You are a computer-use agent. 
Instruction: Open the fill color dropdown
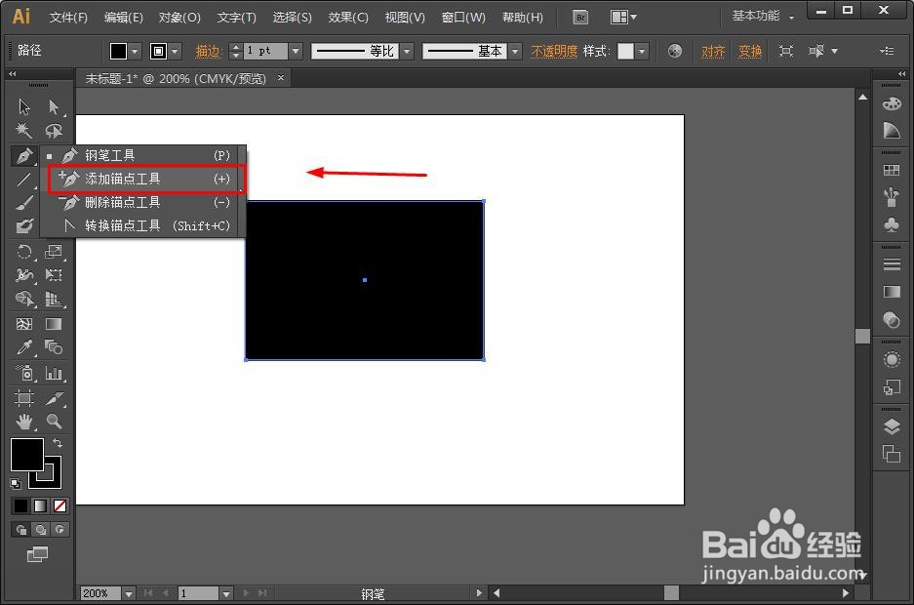click(x=136, y=52)
